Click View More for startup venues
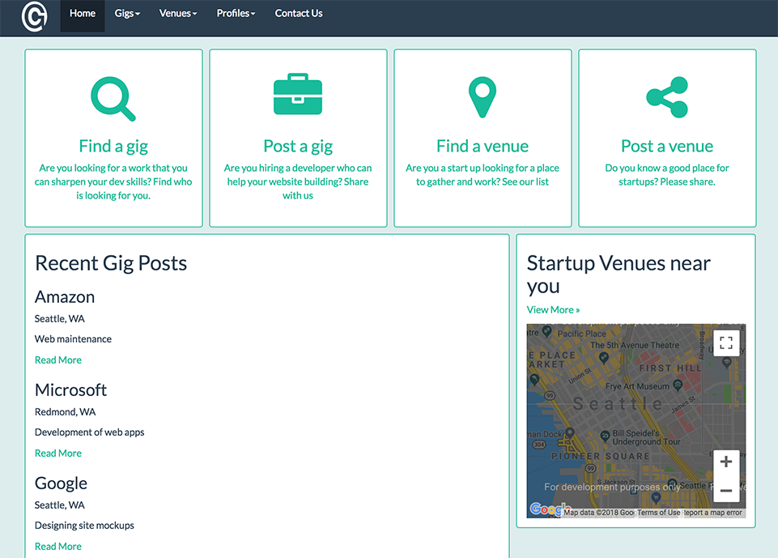Viewport: 778px width, 558px height. pyautogui.click(x=553, y=310)
